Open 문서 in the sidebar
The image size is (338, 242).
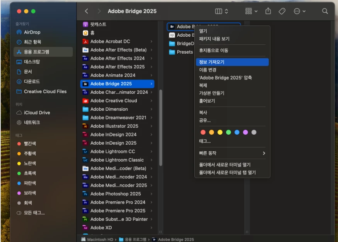pyautogui.click(x=43, y=72)
